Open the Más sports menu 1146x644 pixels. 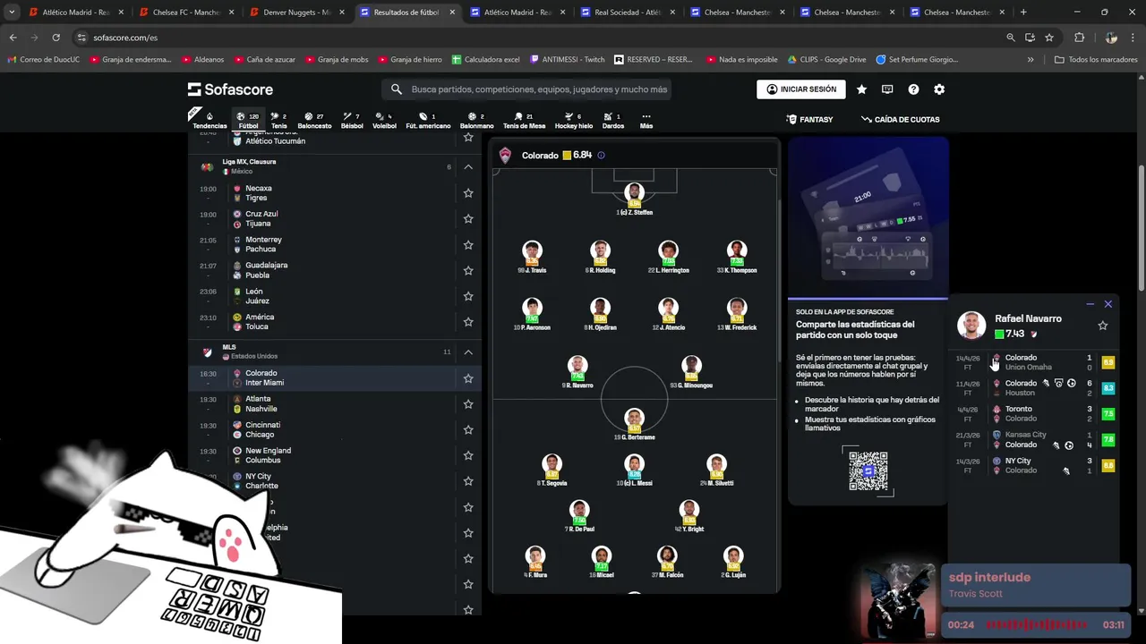[646, 121]
